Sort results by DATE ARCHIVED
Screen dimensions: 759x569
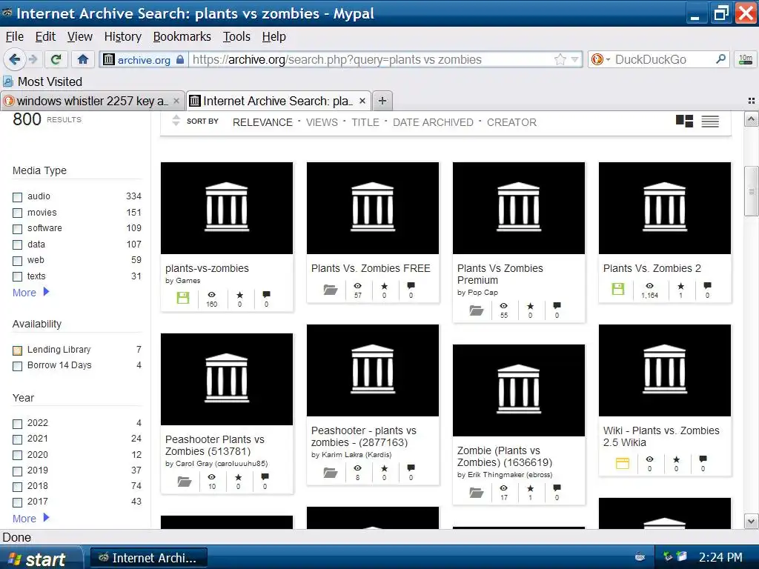[433, 122]
